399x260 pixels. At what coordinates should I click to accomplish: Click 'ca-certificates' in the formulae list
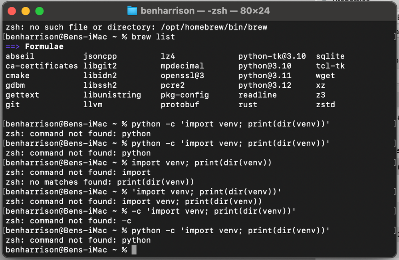(x=42, y=66)
